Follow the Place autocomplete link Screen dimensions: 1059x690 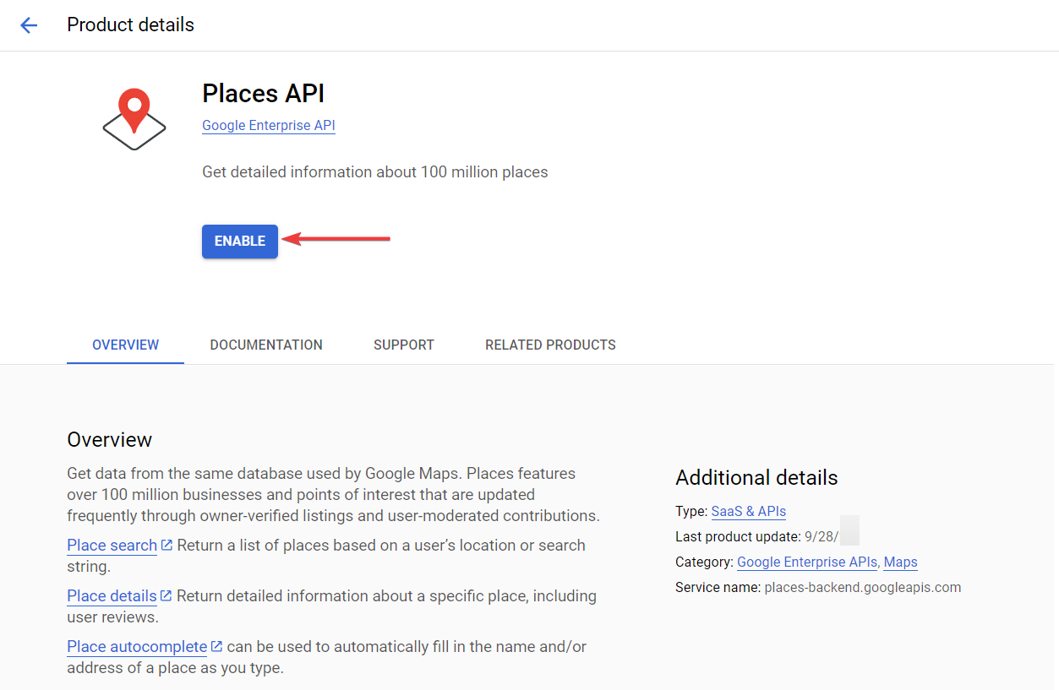pos(137,646)
